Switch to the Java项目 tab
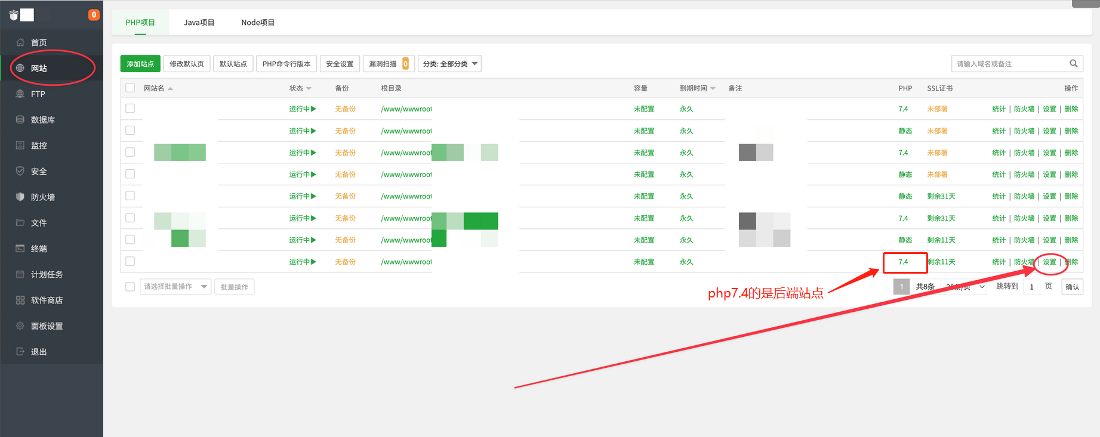The image size is (1100, 437). click(x=199, y=23)
